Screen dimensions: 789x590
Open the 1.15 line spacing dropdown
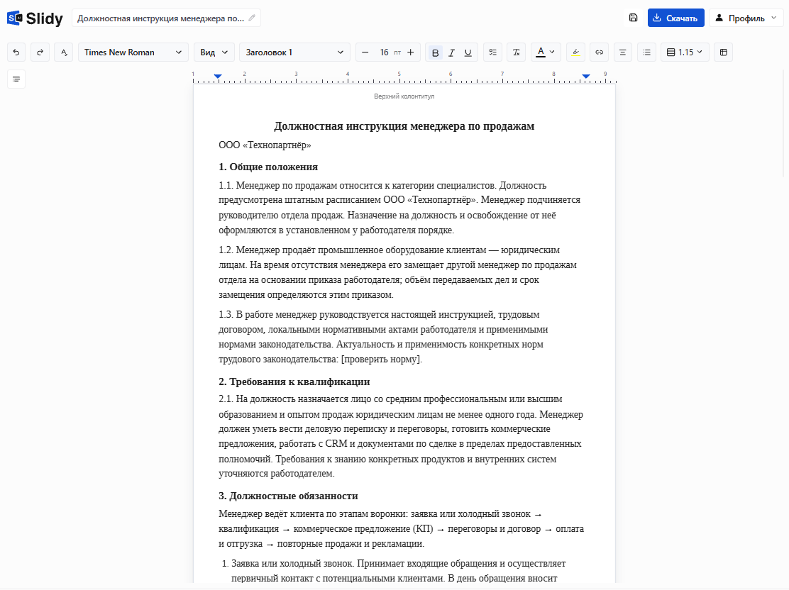(x=685, y=52)
